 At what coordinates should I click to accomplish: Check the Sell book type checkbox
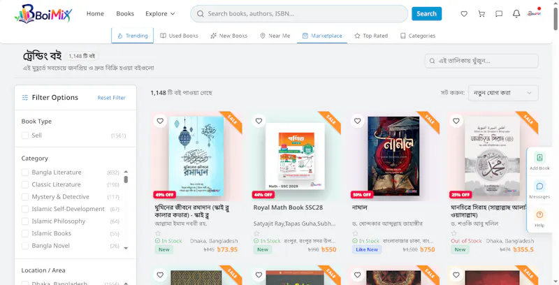pos(25,136)
